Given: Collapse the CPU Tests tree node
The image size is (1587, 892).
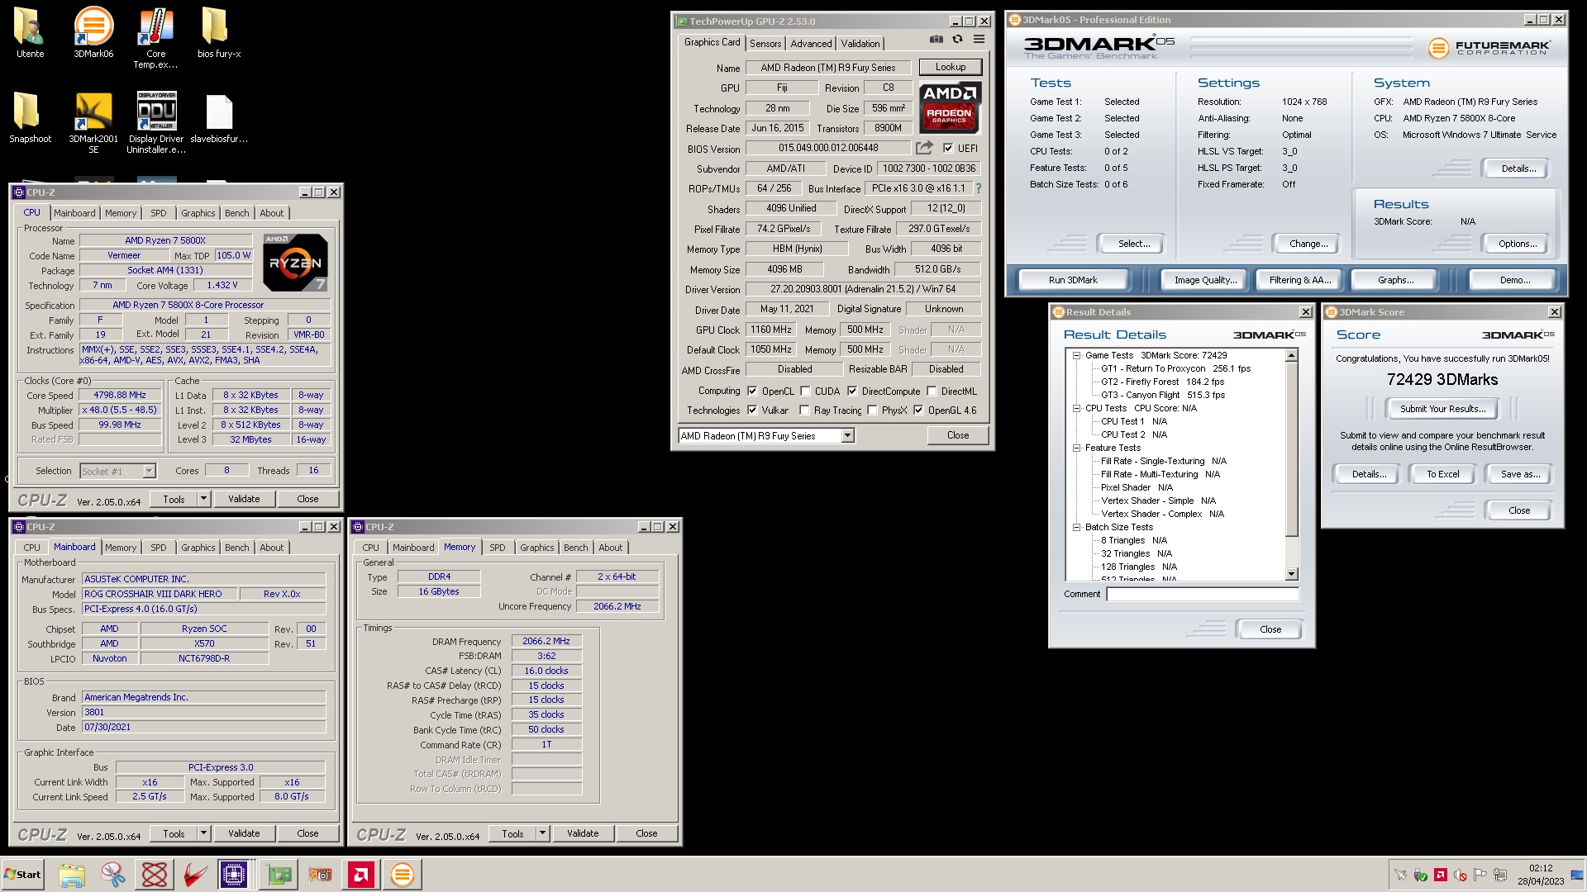Looking at the screenshot, I should (1076, 408).
